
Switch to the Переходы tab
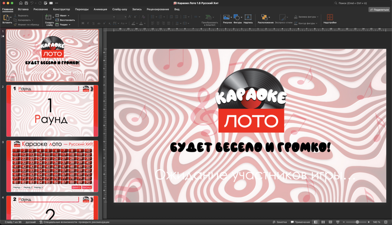pos(82,9)
